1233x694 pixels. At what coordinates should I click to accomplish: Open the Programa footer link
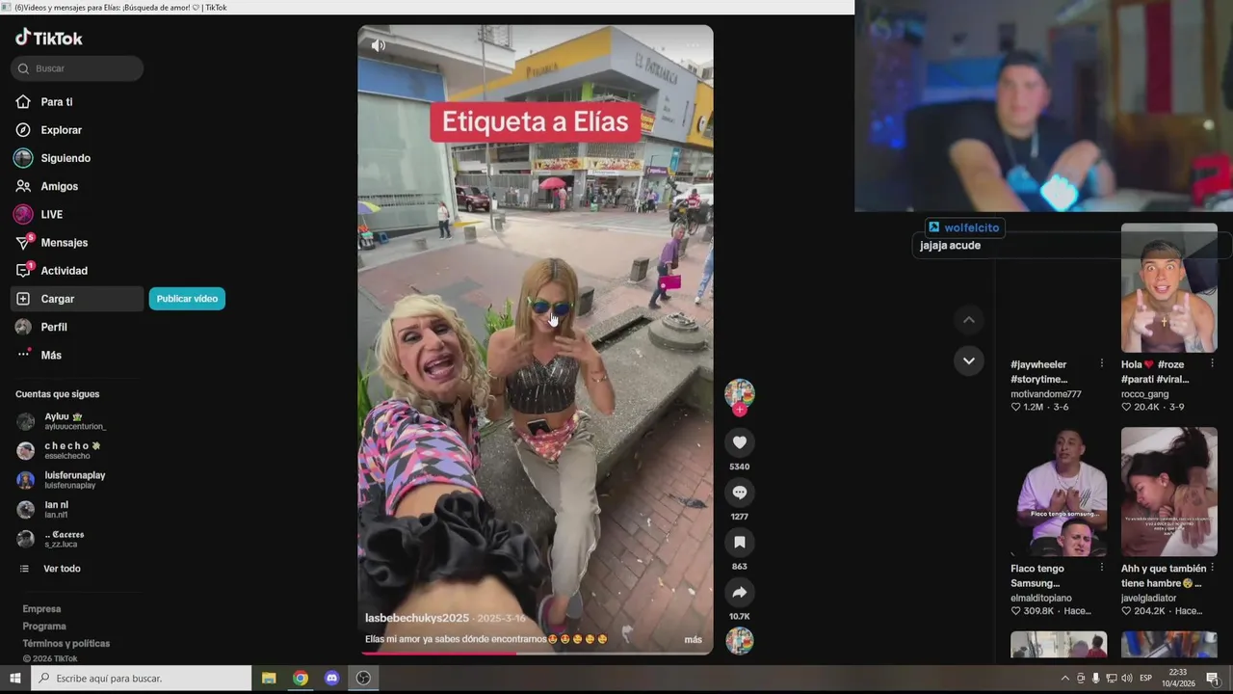coord(44,627)
